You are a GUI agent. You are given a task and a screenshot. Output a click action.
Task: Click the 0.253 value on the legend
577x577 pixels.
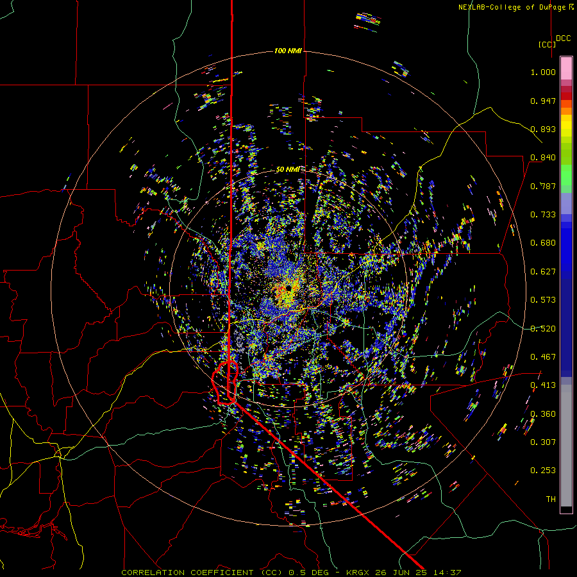pyautogui.click(x=543, y=471)
